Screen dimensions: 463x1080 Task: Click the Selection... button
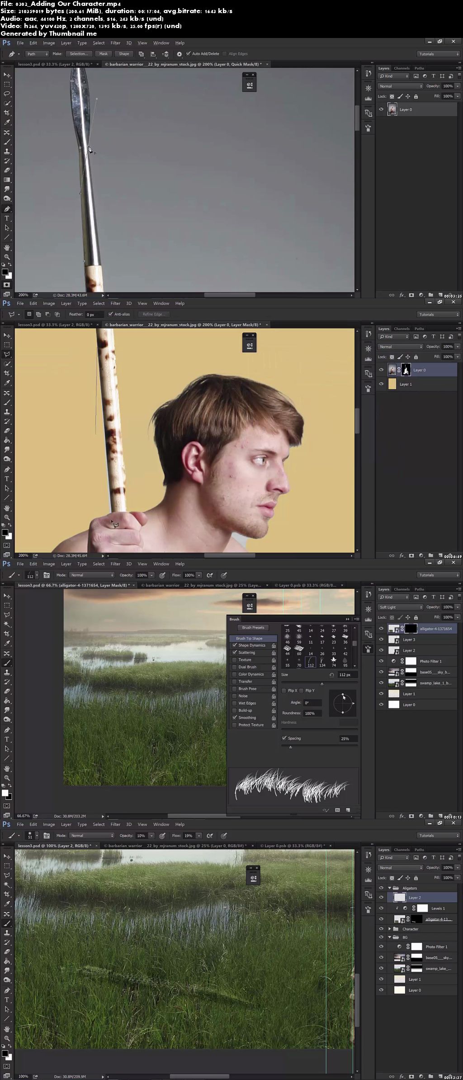[x=79, y=54]
